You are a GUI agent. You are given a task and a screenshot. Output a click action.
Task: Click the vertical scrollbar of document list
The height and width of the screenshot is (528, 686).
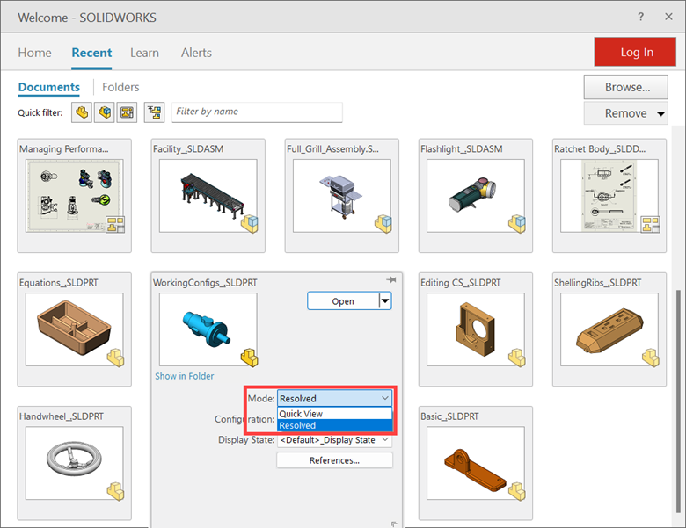pos(679,402)
